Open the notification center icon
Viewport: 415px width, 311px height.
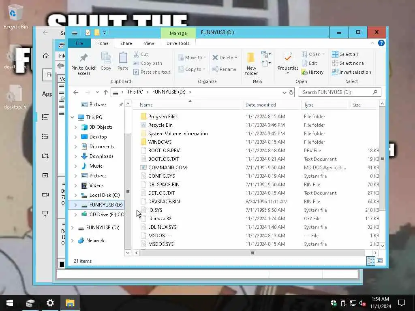point(402,303)
